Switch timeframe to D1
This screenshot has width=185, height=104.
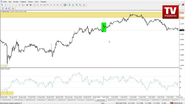(x=61, y=5)
